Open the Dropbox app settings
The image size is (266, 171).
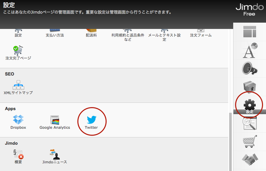[18, 123]
